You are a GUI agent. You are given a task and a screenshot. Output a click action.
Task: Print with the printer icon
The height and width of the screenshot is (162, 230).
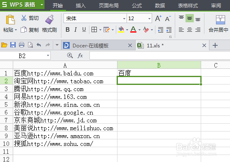pyautogui.click(x=21, y=45)
